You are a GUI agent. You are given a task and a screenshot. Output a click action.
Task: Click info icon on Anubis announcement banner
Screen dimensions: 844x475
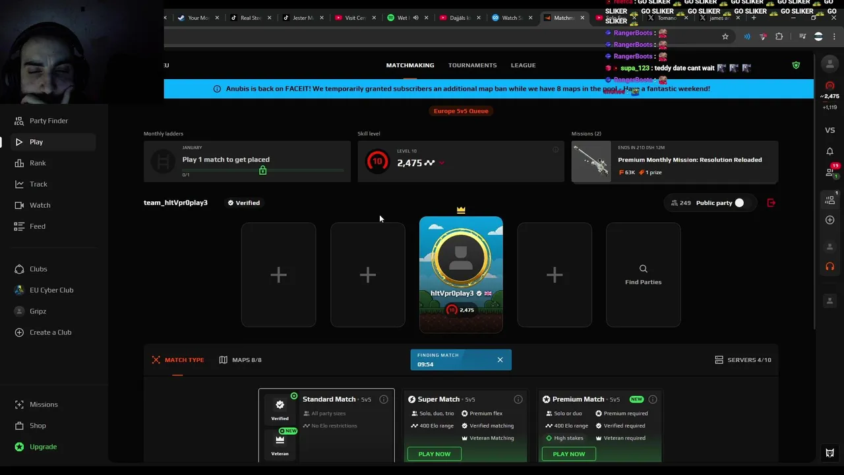coord(217,89)
